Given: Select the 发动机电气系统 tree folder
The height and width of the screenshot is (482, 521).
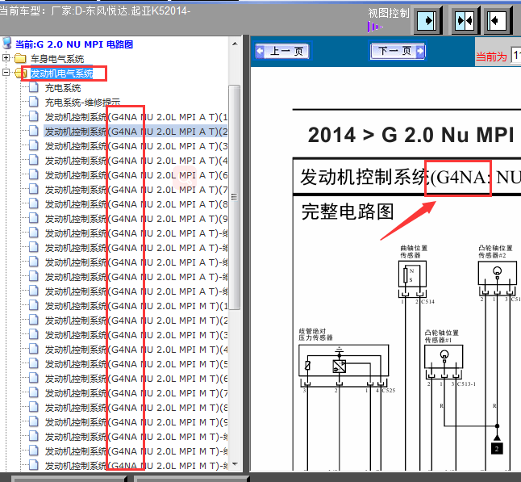Looking at the screenshot, I should [61, 73].
